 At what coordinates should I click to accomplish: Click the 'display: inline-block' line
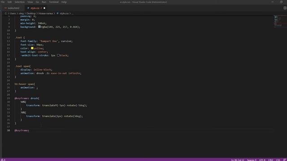36,70
